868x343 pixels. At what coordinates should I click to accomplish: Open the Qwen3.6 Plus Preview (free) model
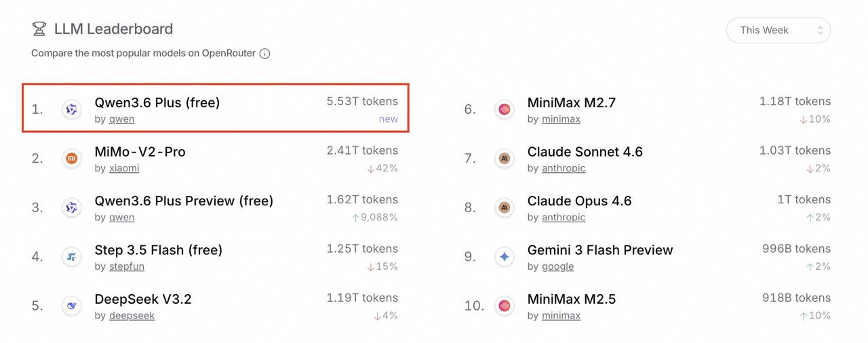pos(184,201)
